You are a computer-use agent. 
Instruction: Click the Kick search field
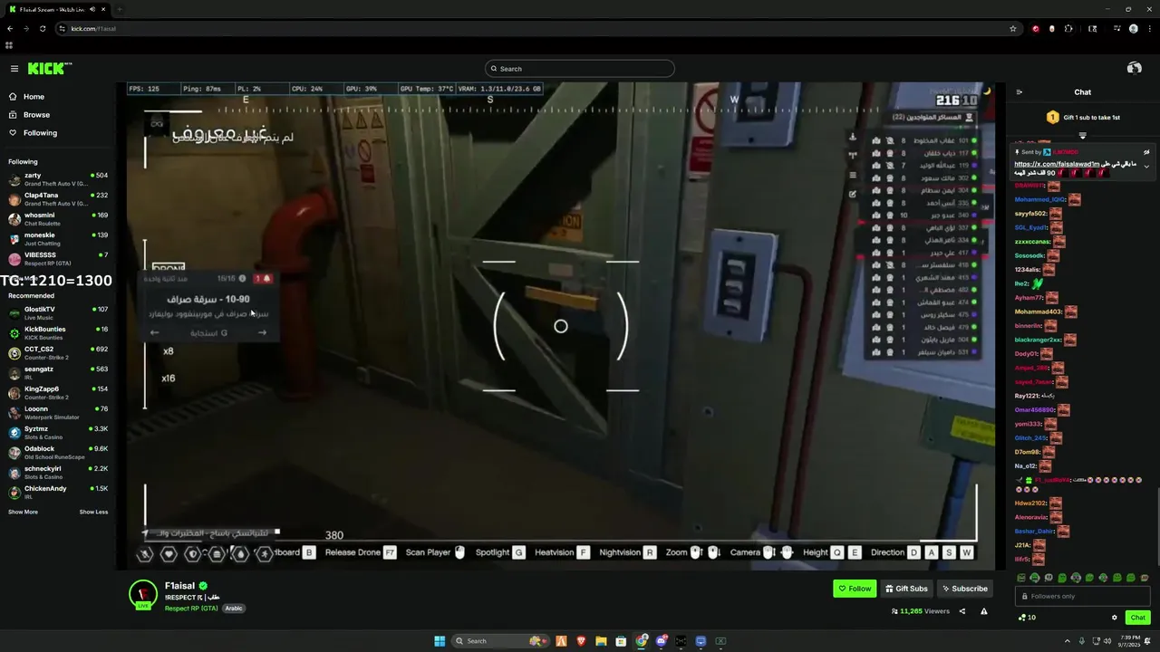click(x=580, y=69)
